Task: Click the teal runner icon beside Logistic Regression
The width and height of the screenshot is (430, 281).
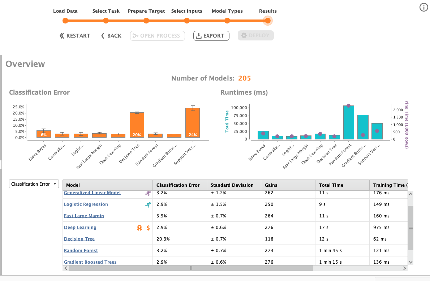Action: (x=148, y=204)
